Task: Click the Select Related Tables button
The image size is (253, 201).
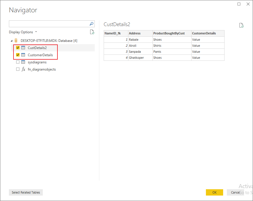Action: 26,192
